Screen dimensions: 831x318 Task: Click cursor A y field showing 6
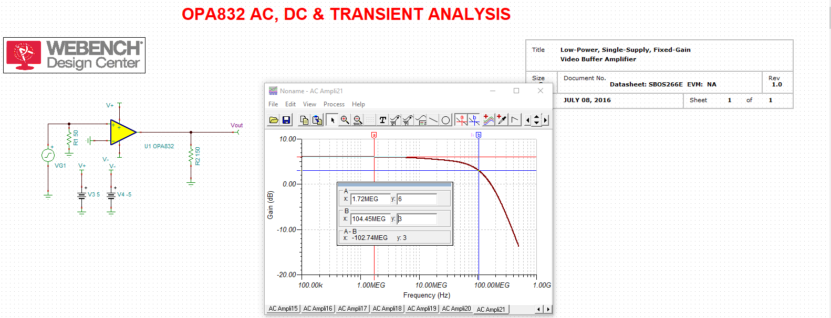417,199
